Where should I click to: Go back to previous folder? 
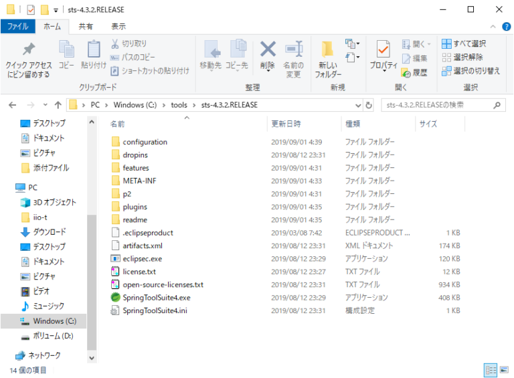point(13,105)
